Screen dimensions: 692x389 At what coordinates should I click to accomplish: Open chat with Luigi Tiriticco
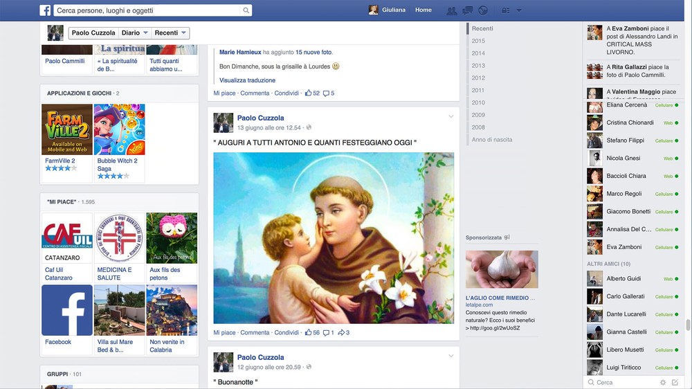[x=632, y=368]
